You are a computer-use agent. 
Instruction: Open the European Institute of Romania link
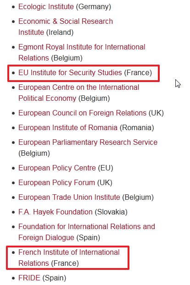point(68,127)
